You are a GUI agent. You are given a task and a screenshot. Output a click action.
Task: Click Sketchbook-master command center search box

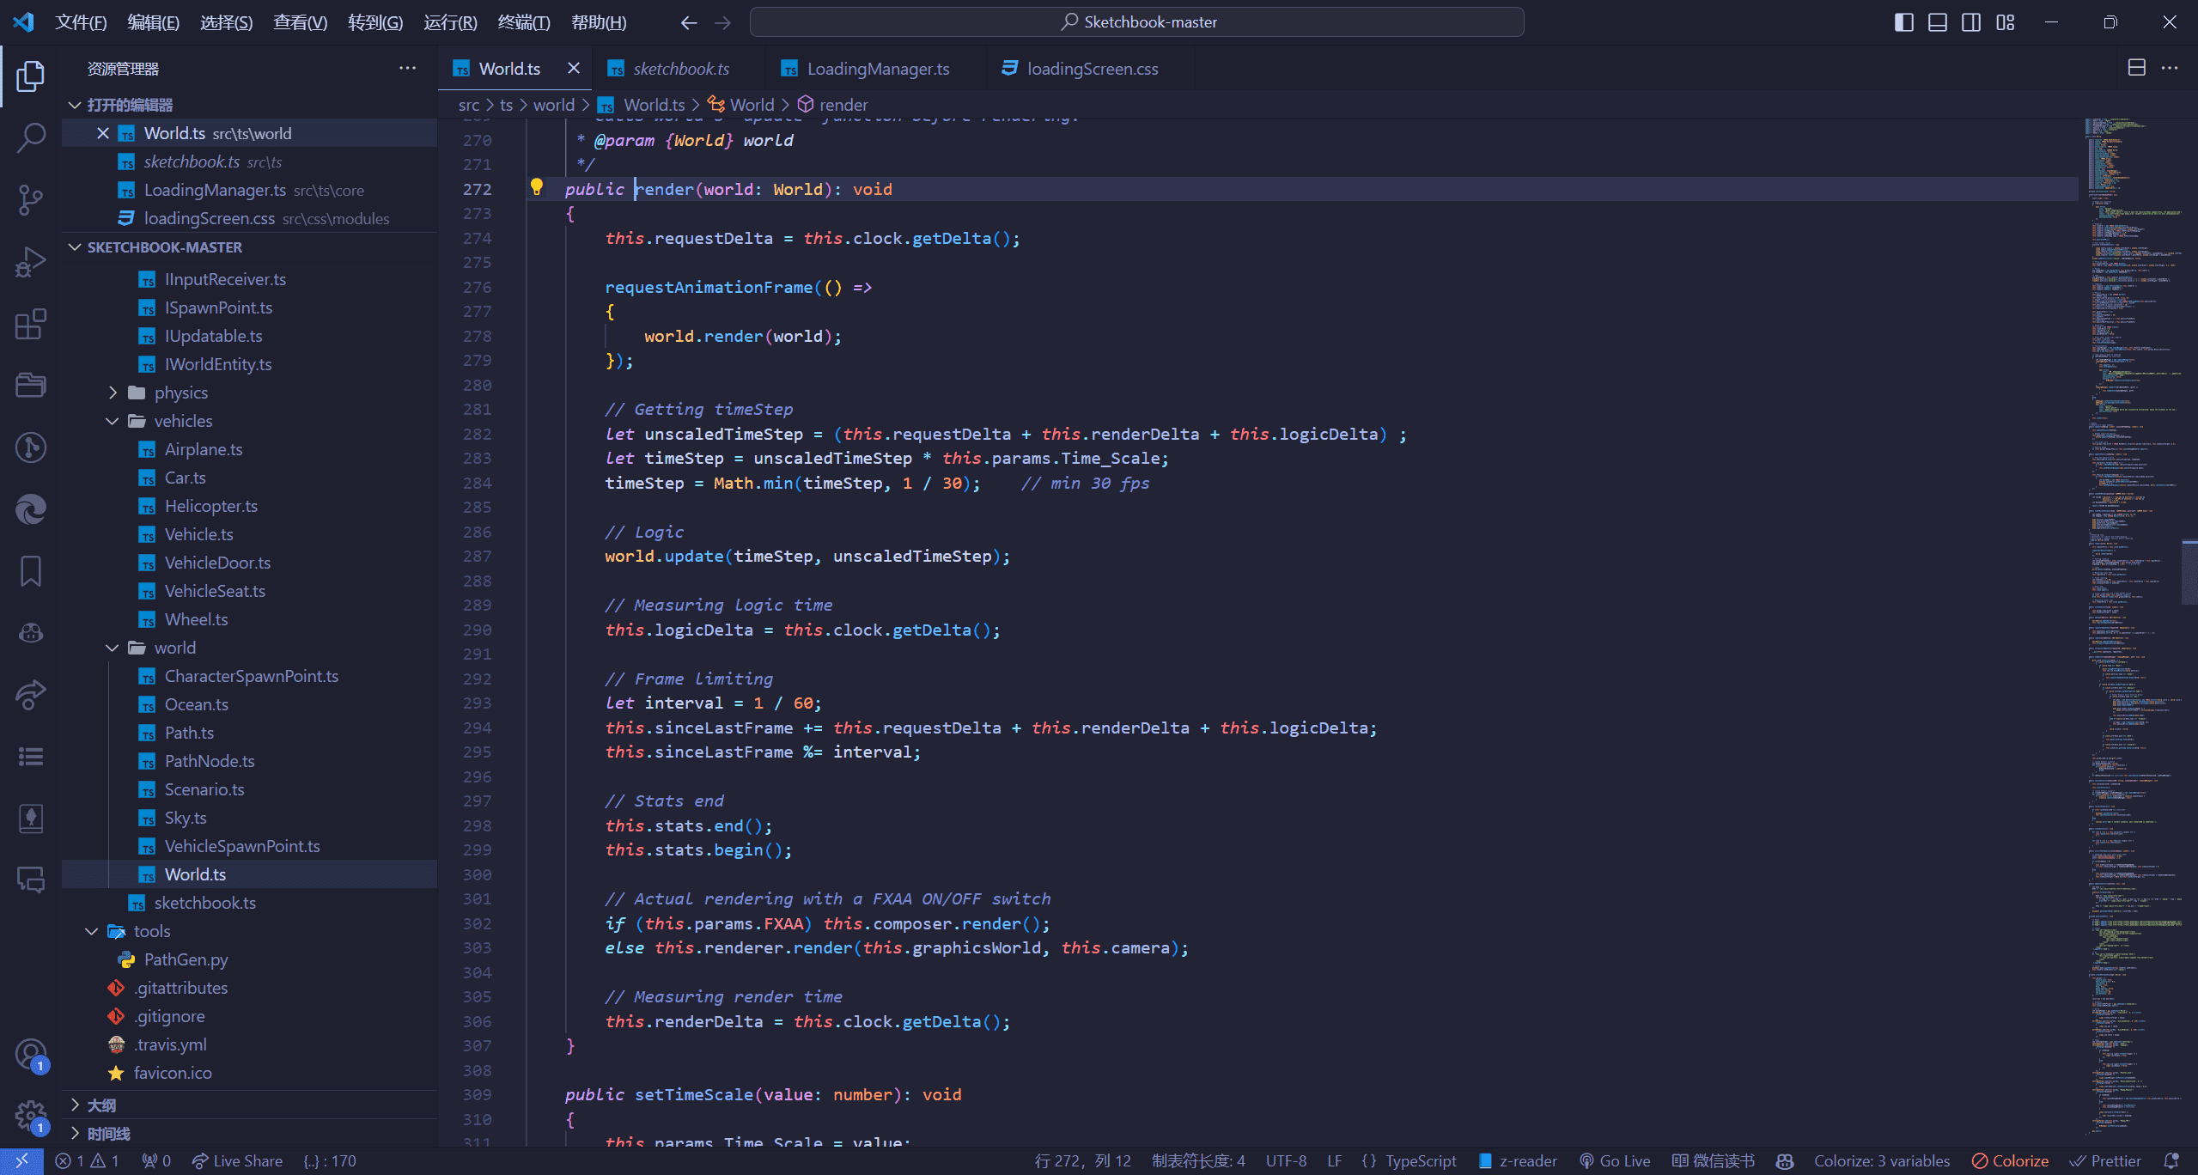tap(1136, 22)
